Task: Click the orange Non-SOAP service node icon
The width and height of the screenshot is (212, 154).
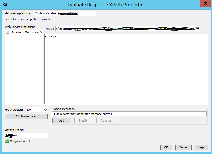Action: (x=13, y=32)
